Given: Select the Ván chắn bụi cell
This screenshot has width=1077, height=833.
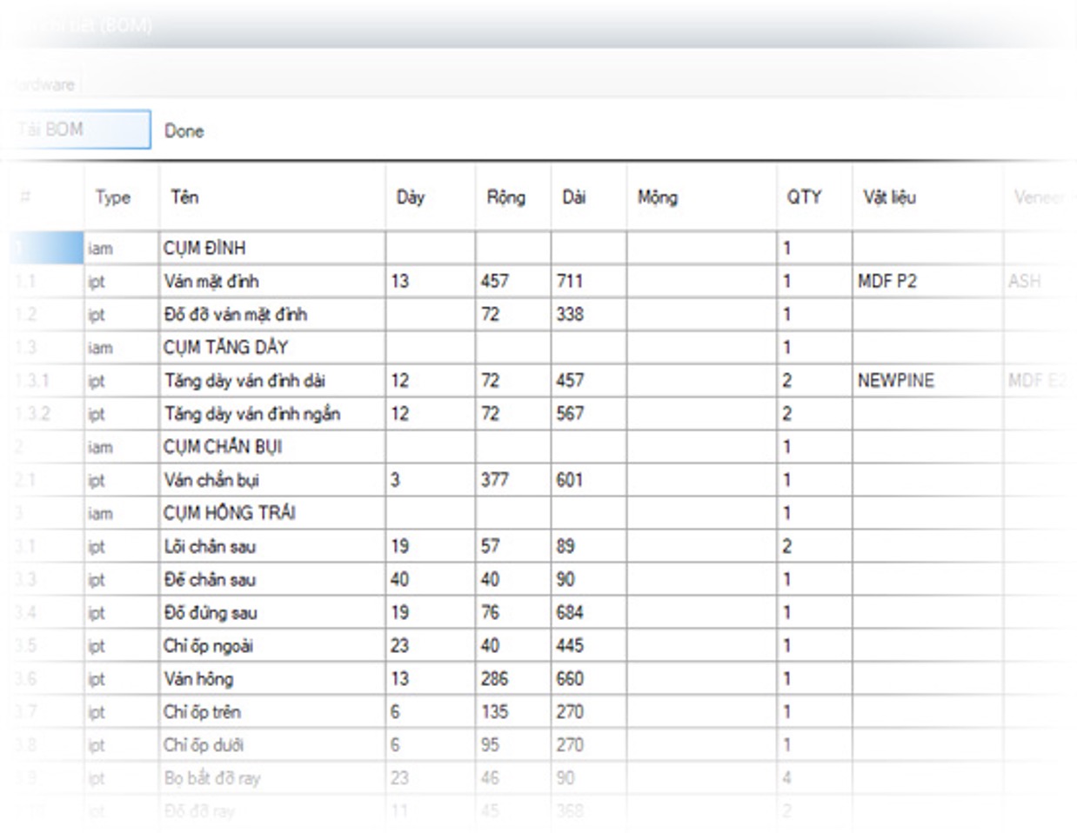Looking at the screenshot, I should [272, 479].
